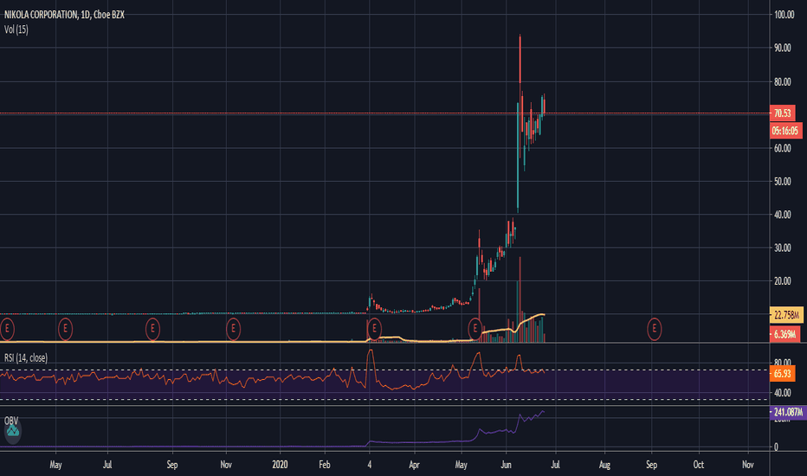Click the 6.369M volume label
This screenshot has height=476, width=807.
point(784,334)
